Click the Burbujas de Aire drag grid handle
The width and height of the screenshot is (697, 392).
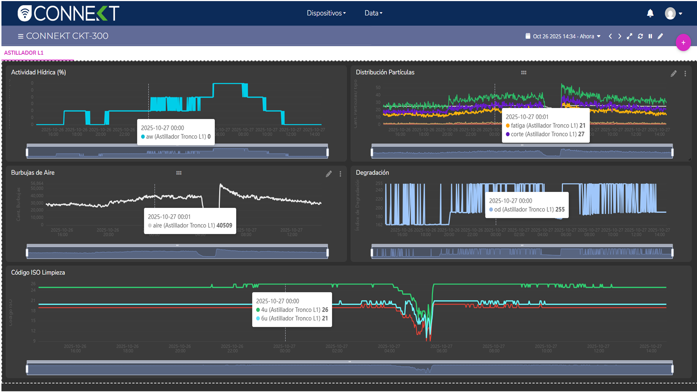pyautogui.click(x=179, y=173)
